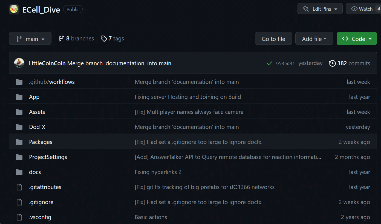Open commit history via the clock icon
This screenshot has width=381, height=224.
(332, 63)
